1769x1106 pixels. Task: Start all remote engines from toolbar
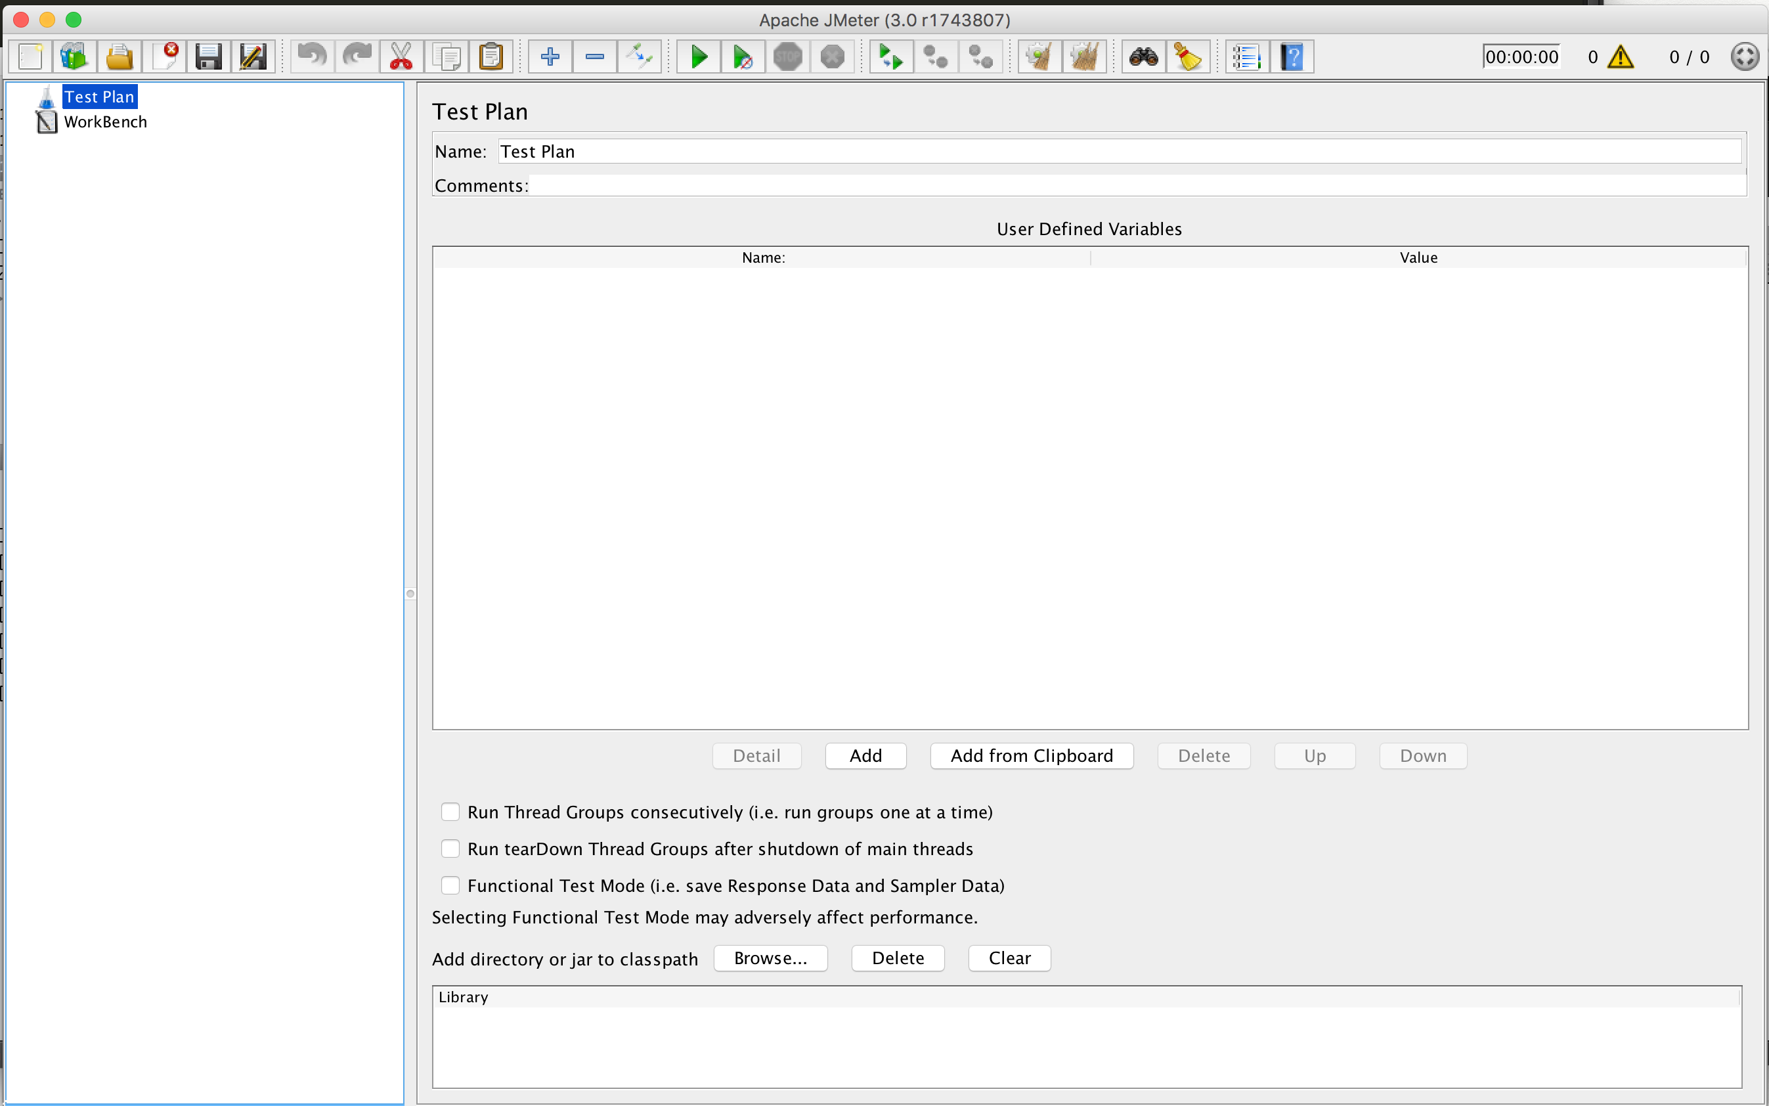[x=892, y=56]
